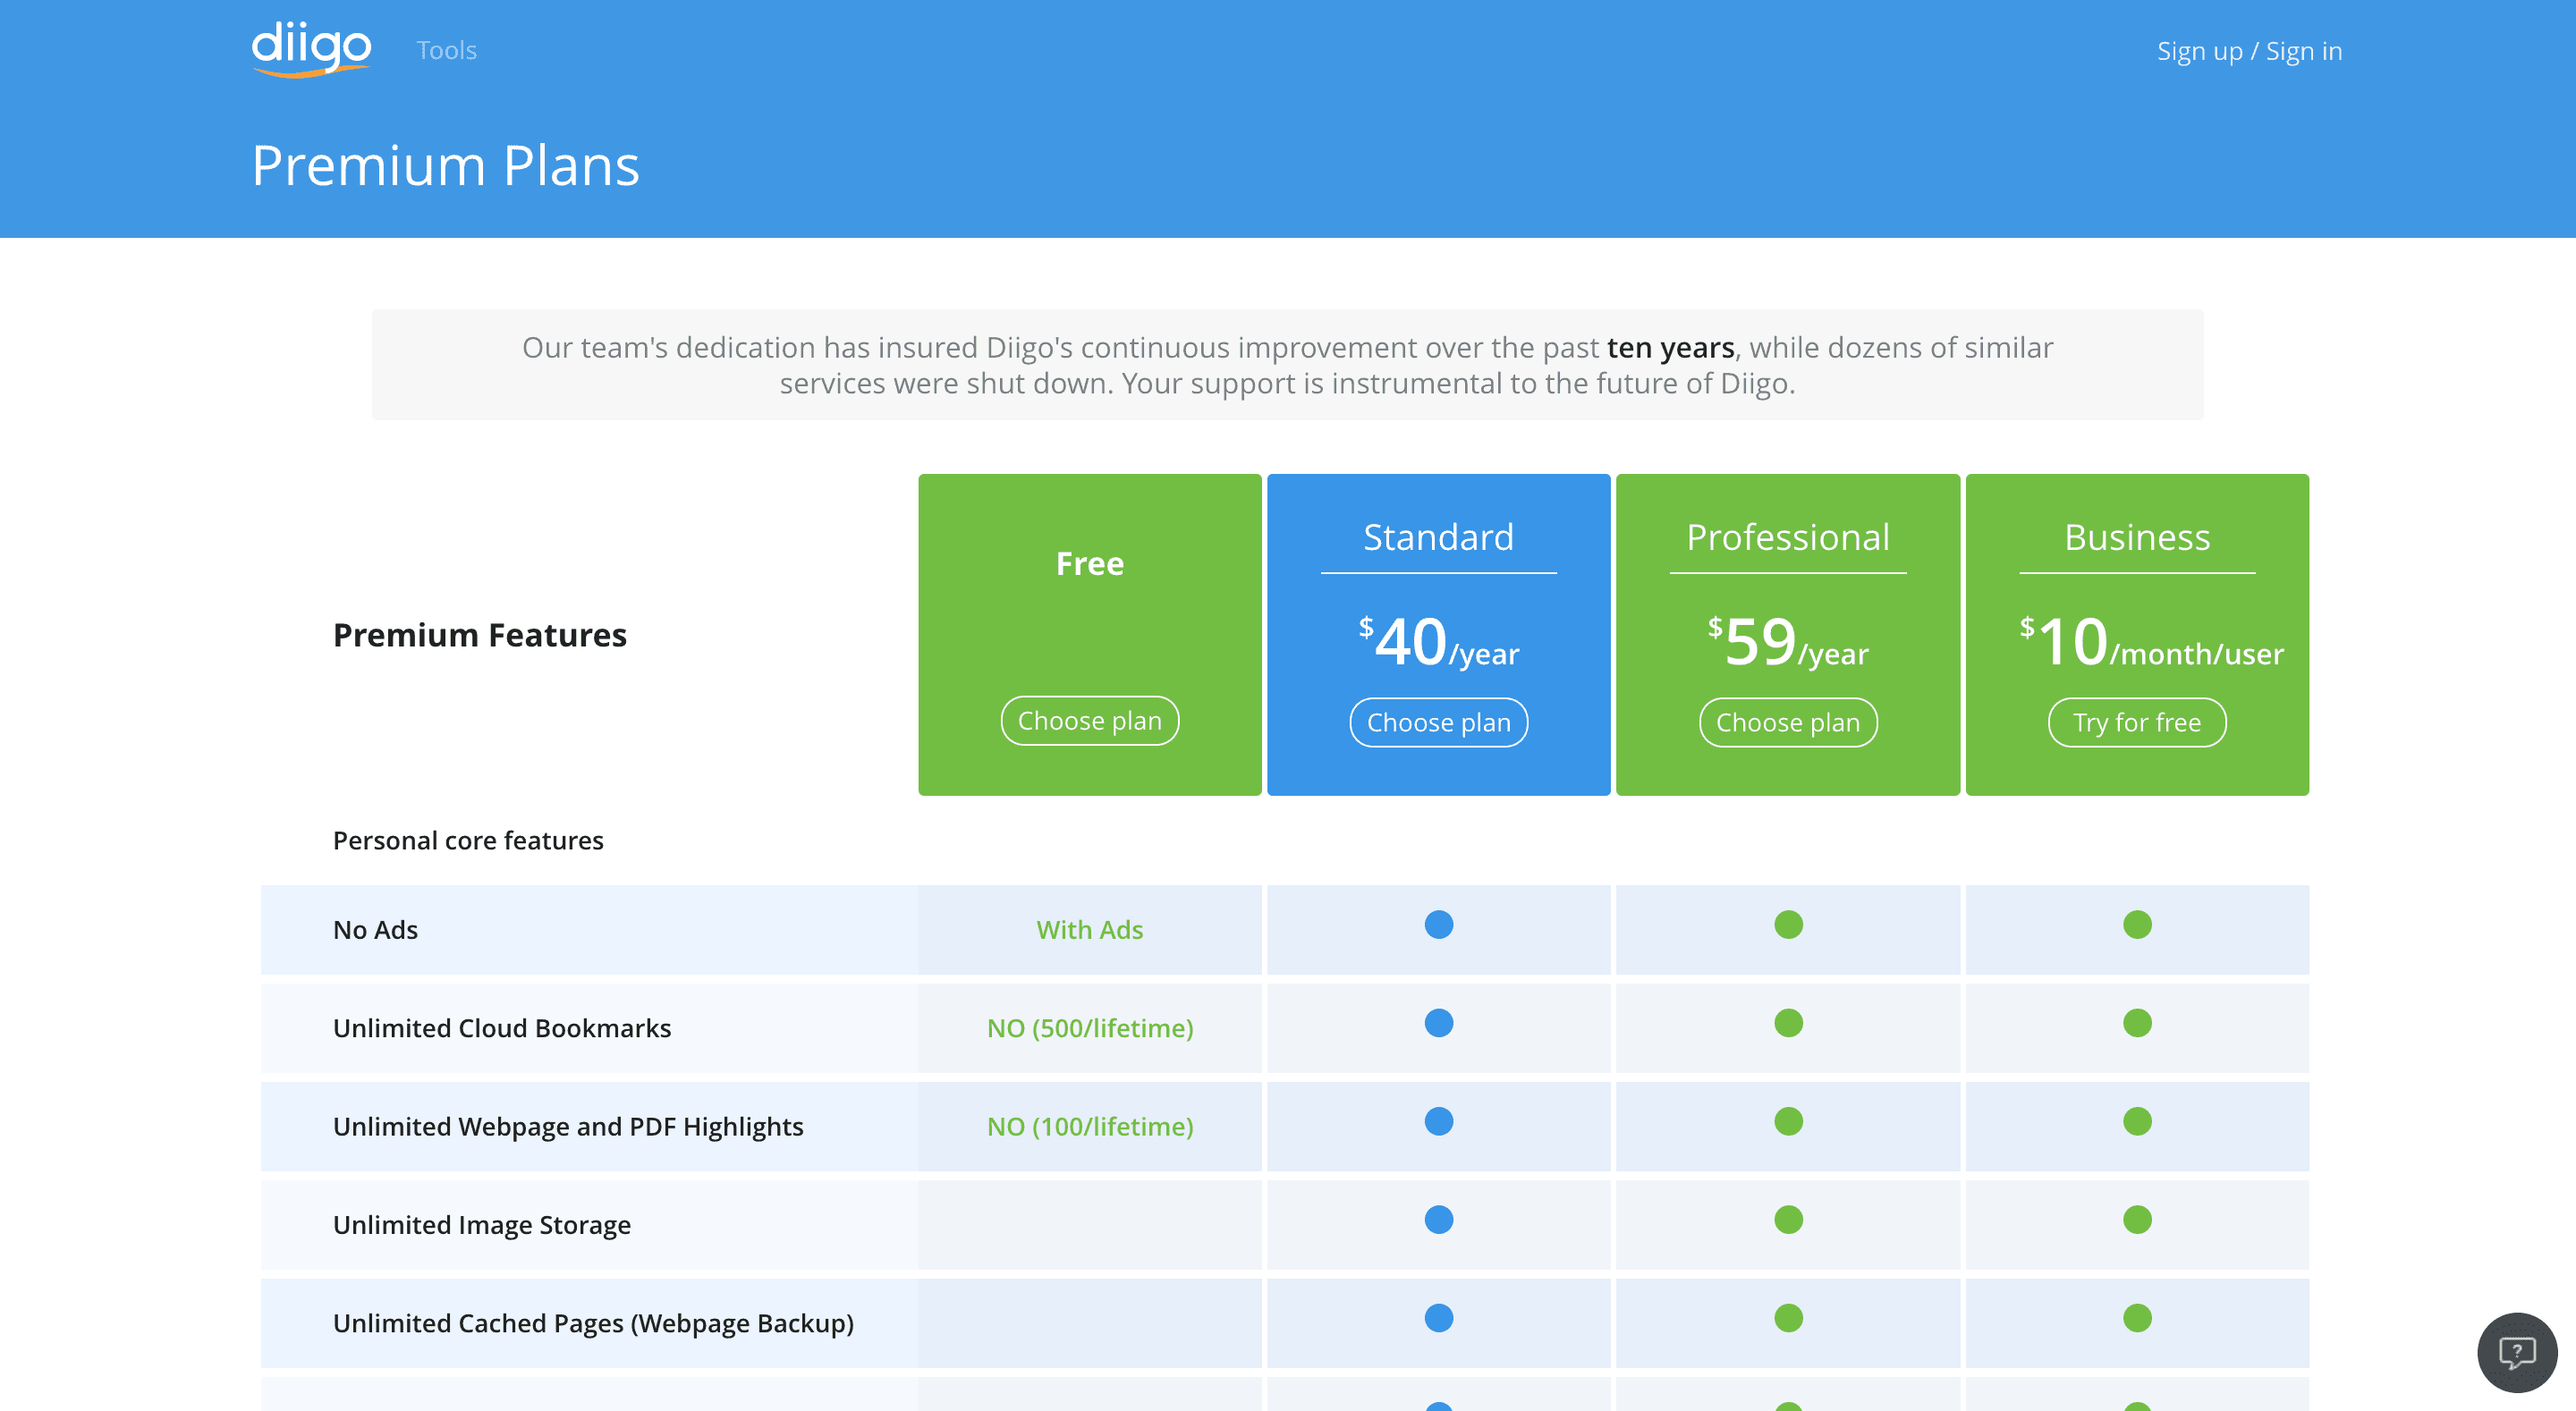Click Professional dot for Unlimited Cached Pages
Image resolution: width=2576 pixels, height=1411 pixels.
[1788, 1318]
